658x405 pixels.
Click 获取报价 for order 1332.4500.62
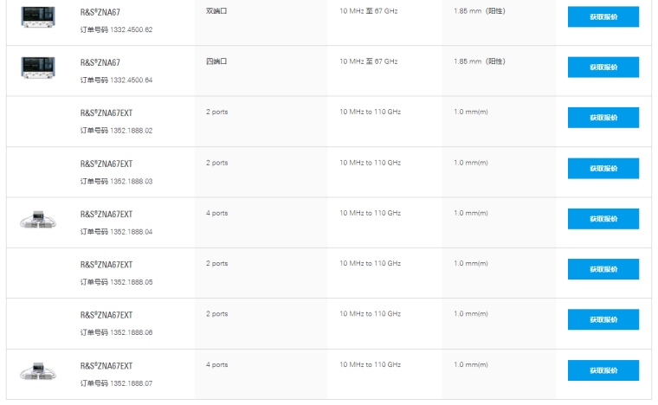(x=603, y=16)
